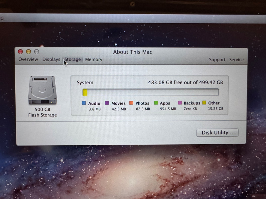Viewport: 266px width, 199px height.
Task: Select the Storage tab
Action: tap(73, 60)
